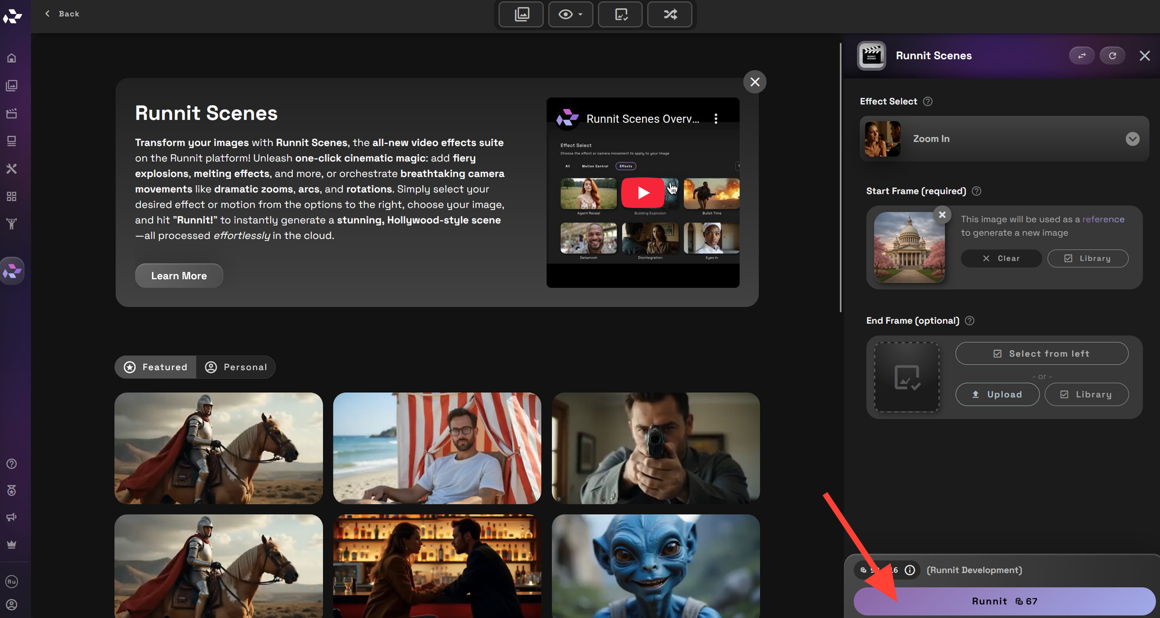Click the 'reference' link in start frame text
The image size is (1160, 618).
tap(1103, 219)
